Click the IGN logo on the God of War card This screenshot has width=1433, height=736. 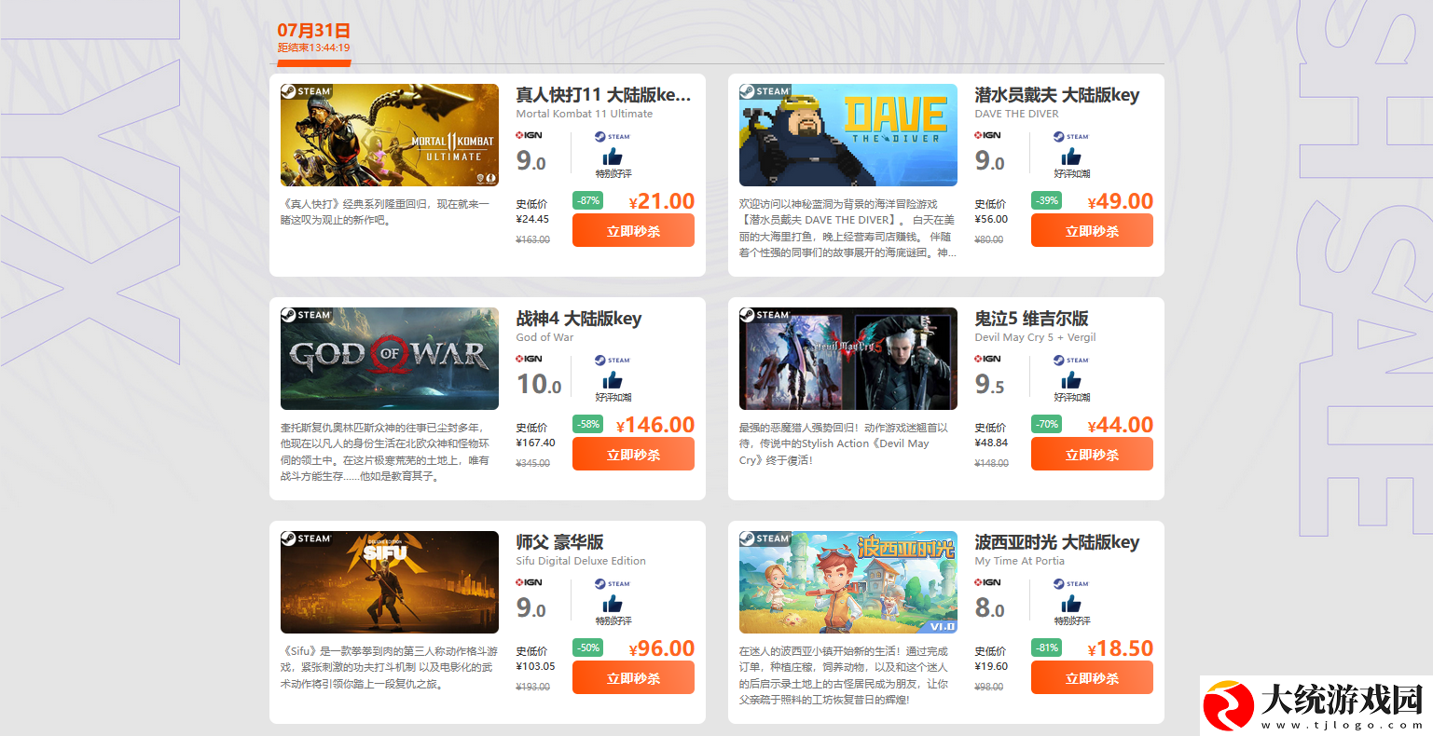[x=529, y=359]
